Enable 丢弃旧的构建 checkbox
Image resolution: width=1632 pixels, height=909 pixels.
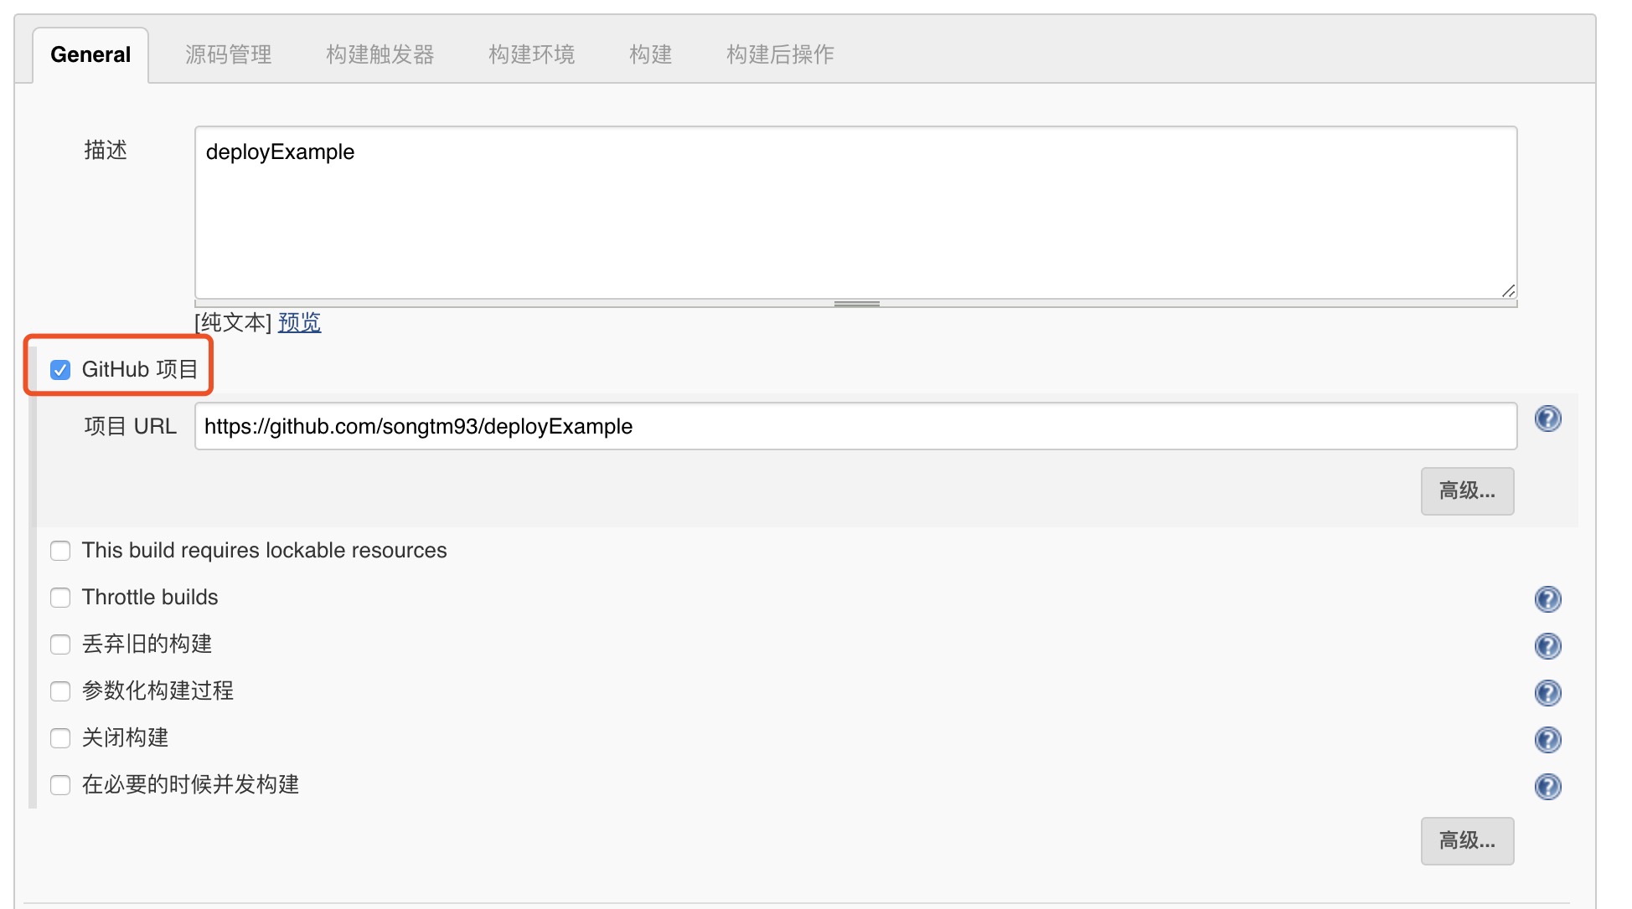coord(60,645)
